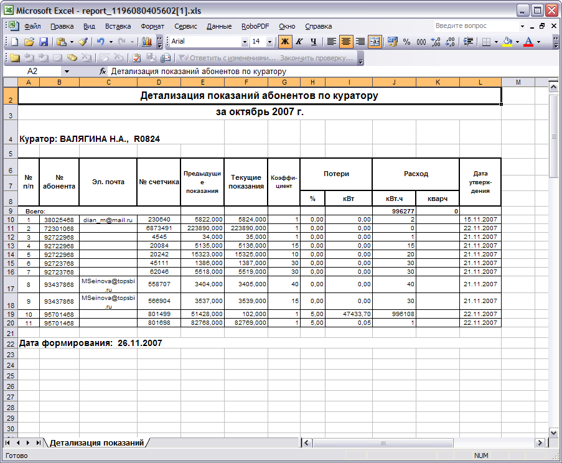
Task: Select the Детализация показаний sheet tab
Action: (96, 443)
